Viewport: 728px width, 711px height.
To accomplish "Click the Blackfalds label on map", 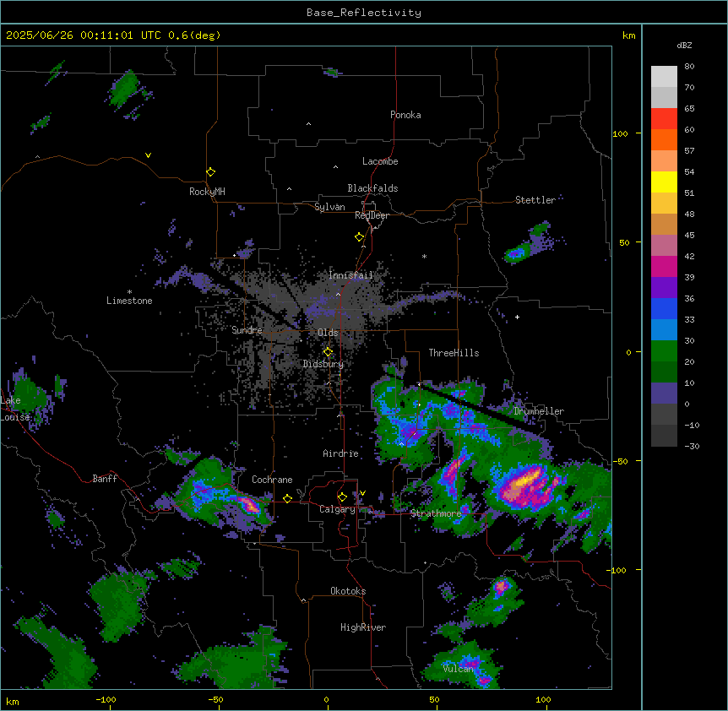I will (x=372, y=188).
